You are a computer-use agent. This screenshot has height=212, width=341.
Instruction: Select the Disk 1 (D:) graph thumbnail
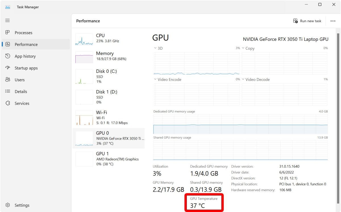tap(84, 97)
